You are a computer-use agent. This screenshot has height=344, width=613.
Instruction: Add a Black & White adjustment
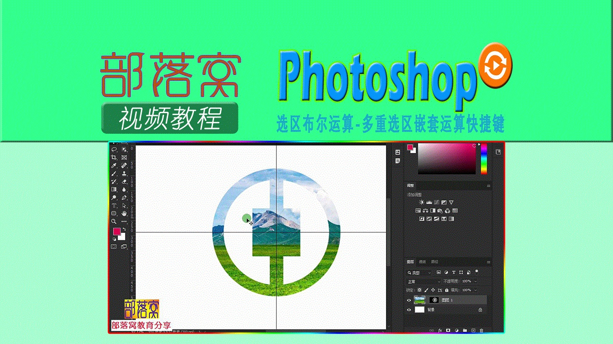click(432, 211)
